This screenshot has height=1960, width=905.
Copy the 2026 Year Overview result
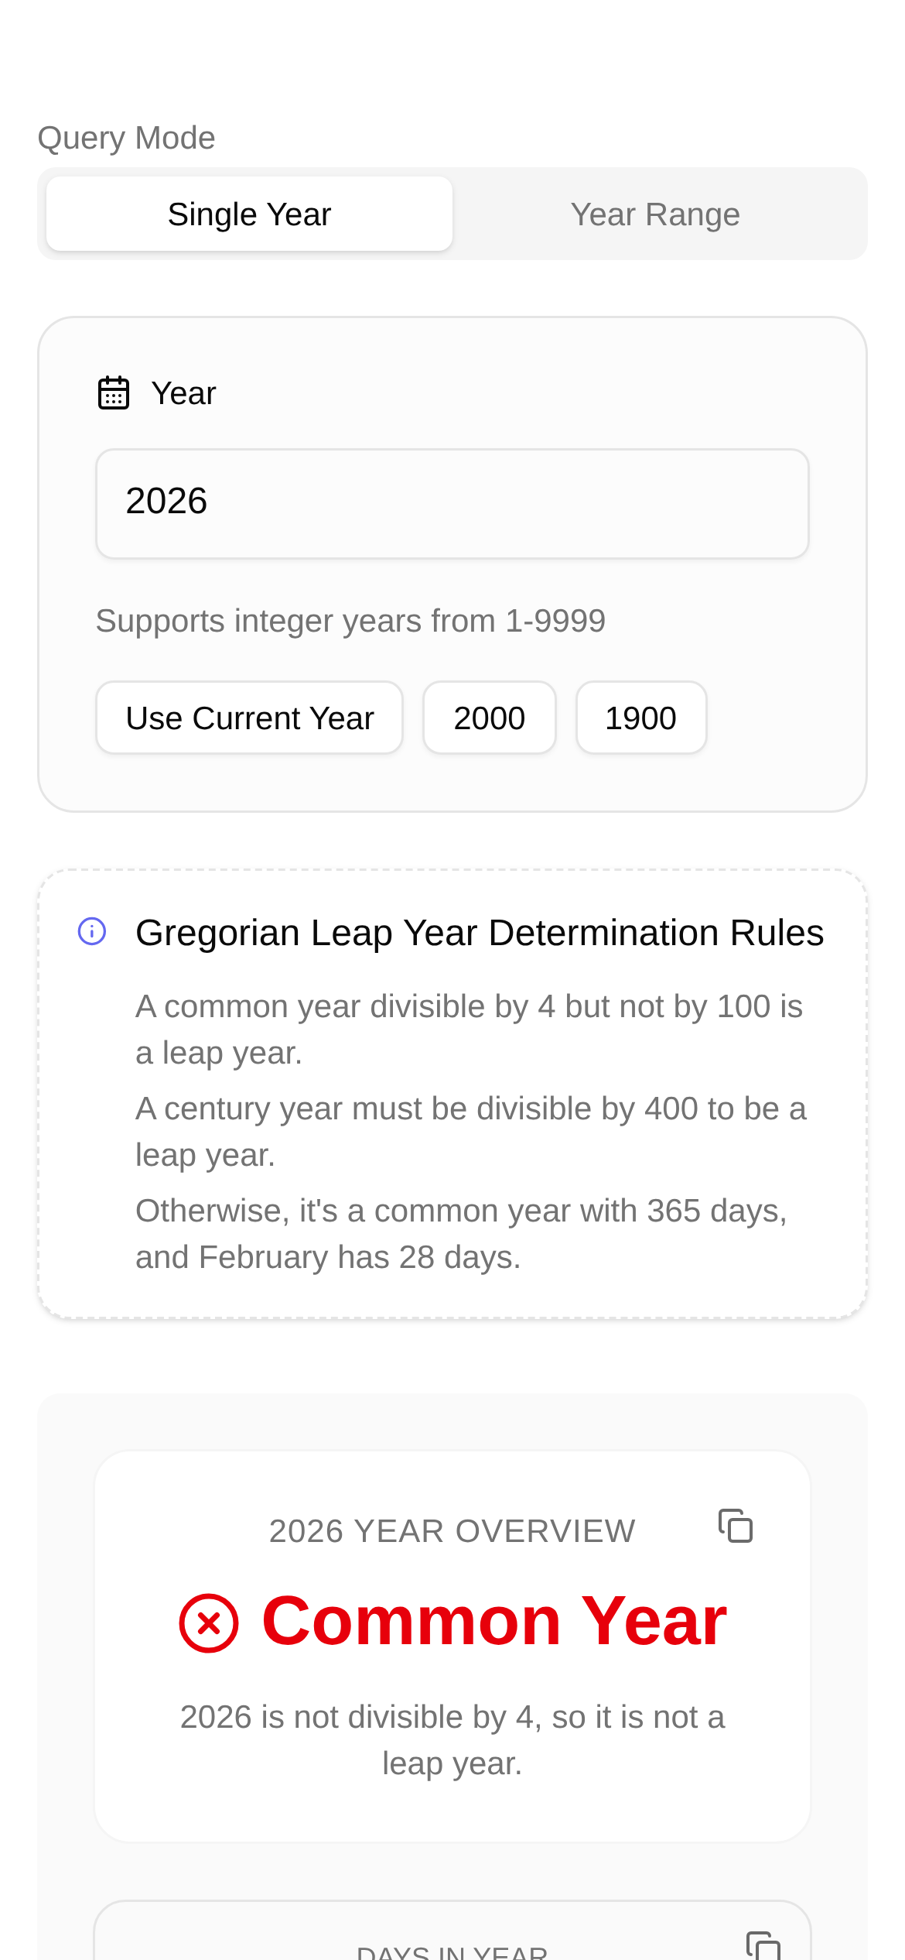pyautogui.click(x=736, y=1526)
